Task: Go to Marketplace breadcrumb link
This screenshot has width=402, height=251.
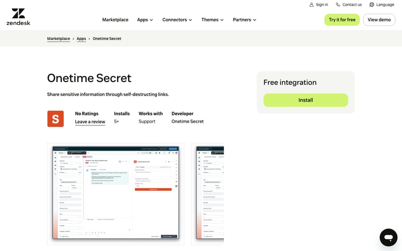Action: point(59,39)
